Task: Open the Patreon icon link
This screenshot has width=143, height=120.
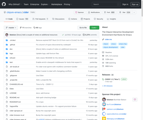Action: click(104, 109)
